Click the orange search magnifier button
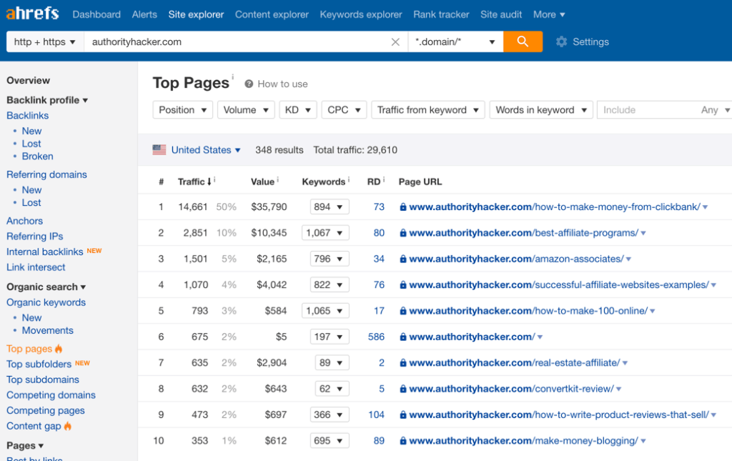The width and height of the screenshot is (732, 461). click(523, 41)
